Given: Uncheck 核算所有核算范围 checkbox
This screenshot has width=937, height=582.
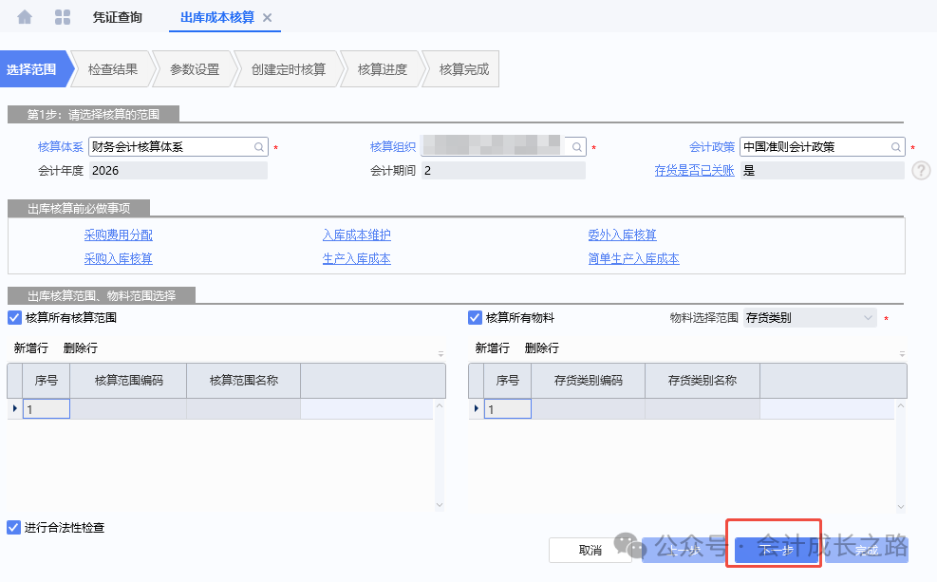Looking at the screenshot, I should click(14, 318).
